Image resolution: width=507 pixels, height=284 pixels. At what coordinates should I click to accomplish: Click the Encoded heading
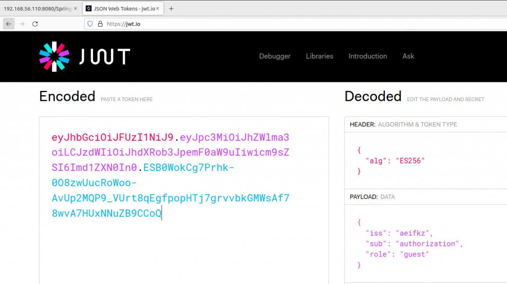67,96
